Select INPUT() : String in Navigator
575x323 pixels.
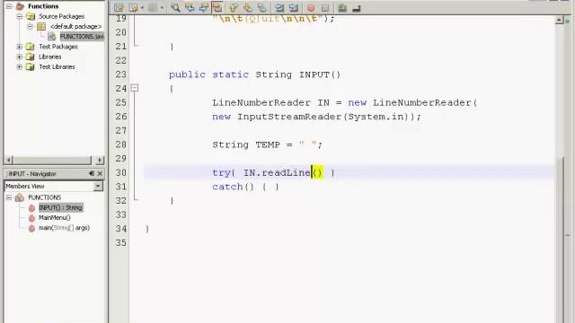click(x=60, y=207)
